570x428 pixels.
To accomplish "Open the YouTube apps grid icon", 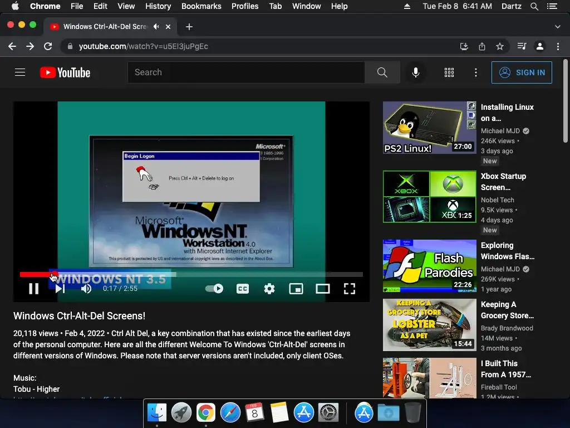I will pos(449,72).
